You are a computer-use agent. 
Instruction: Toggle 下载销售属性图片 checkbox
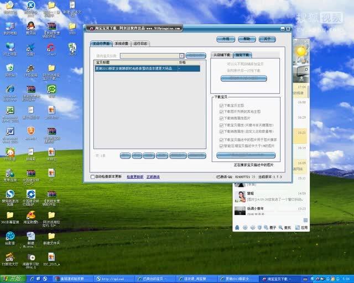tap(221, 118)
